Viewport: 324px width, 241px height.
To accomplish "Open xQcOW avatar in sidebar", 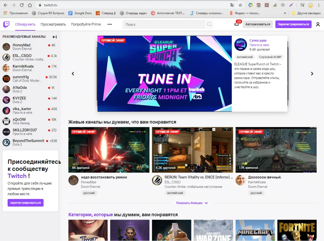I will pos(6,121).
